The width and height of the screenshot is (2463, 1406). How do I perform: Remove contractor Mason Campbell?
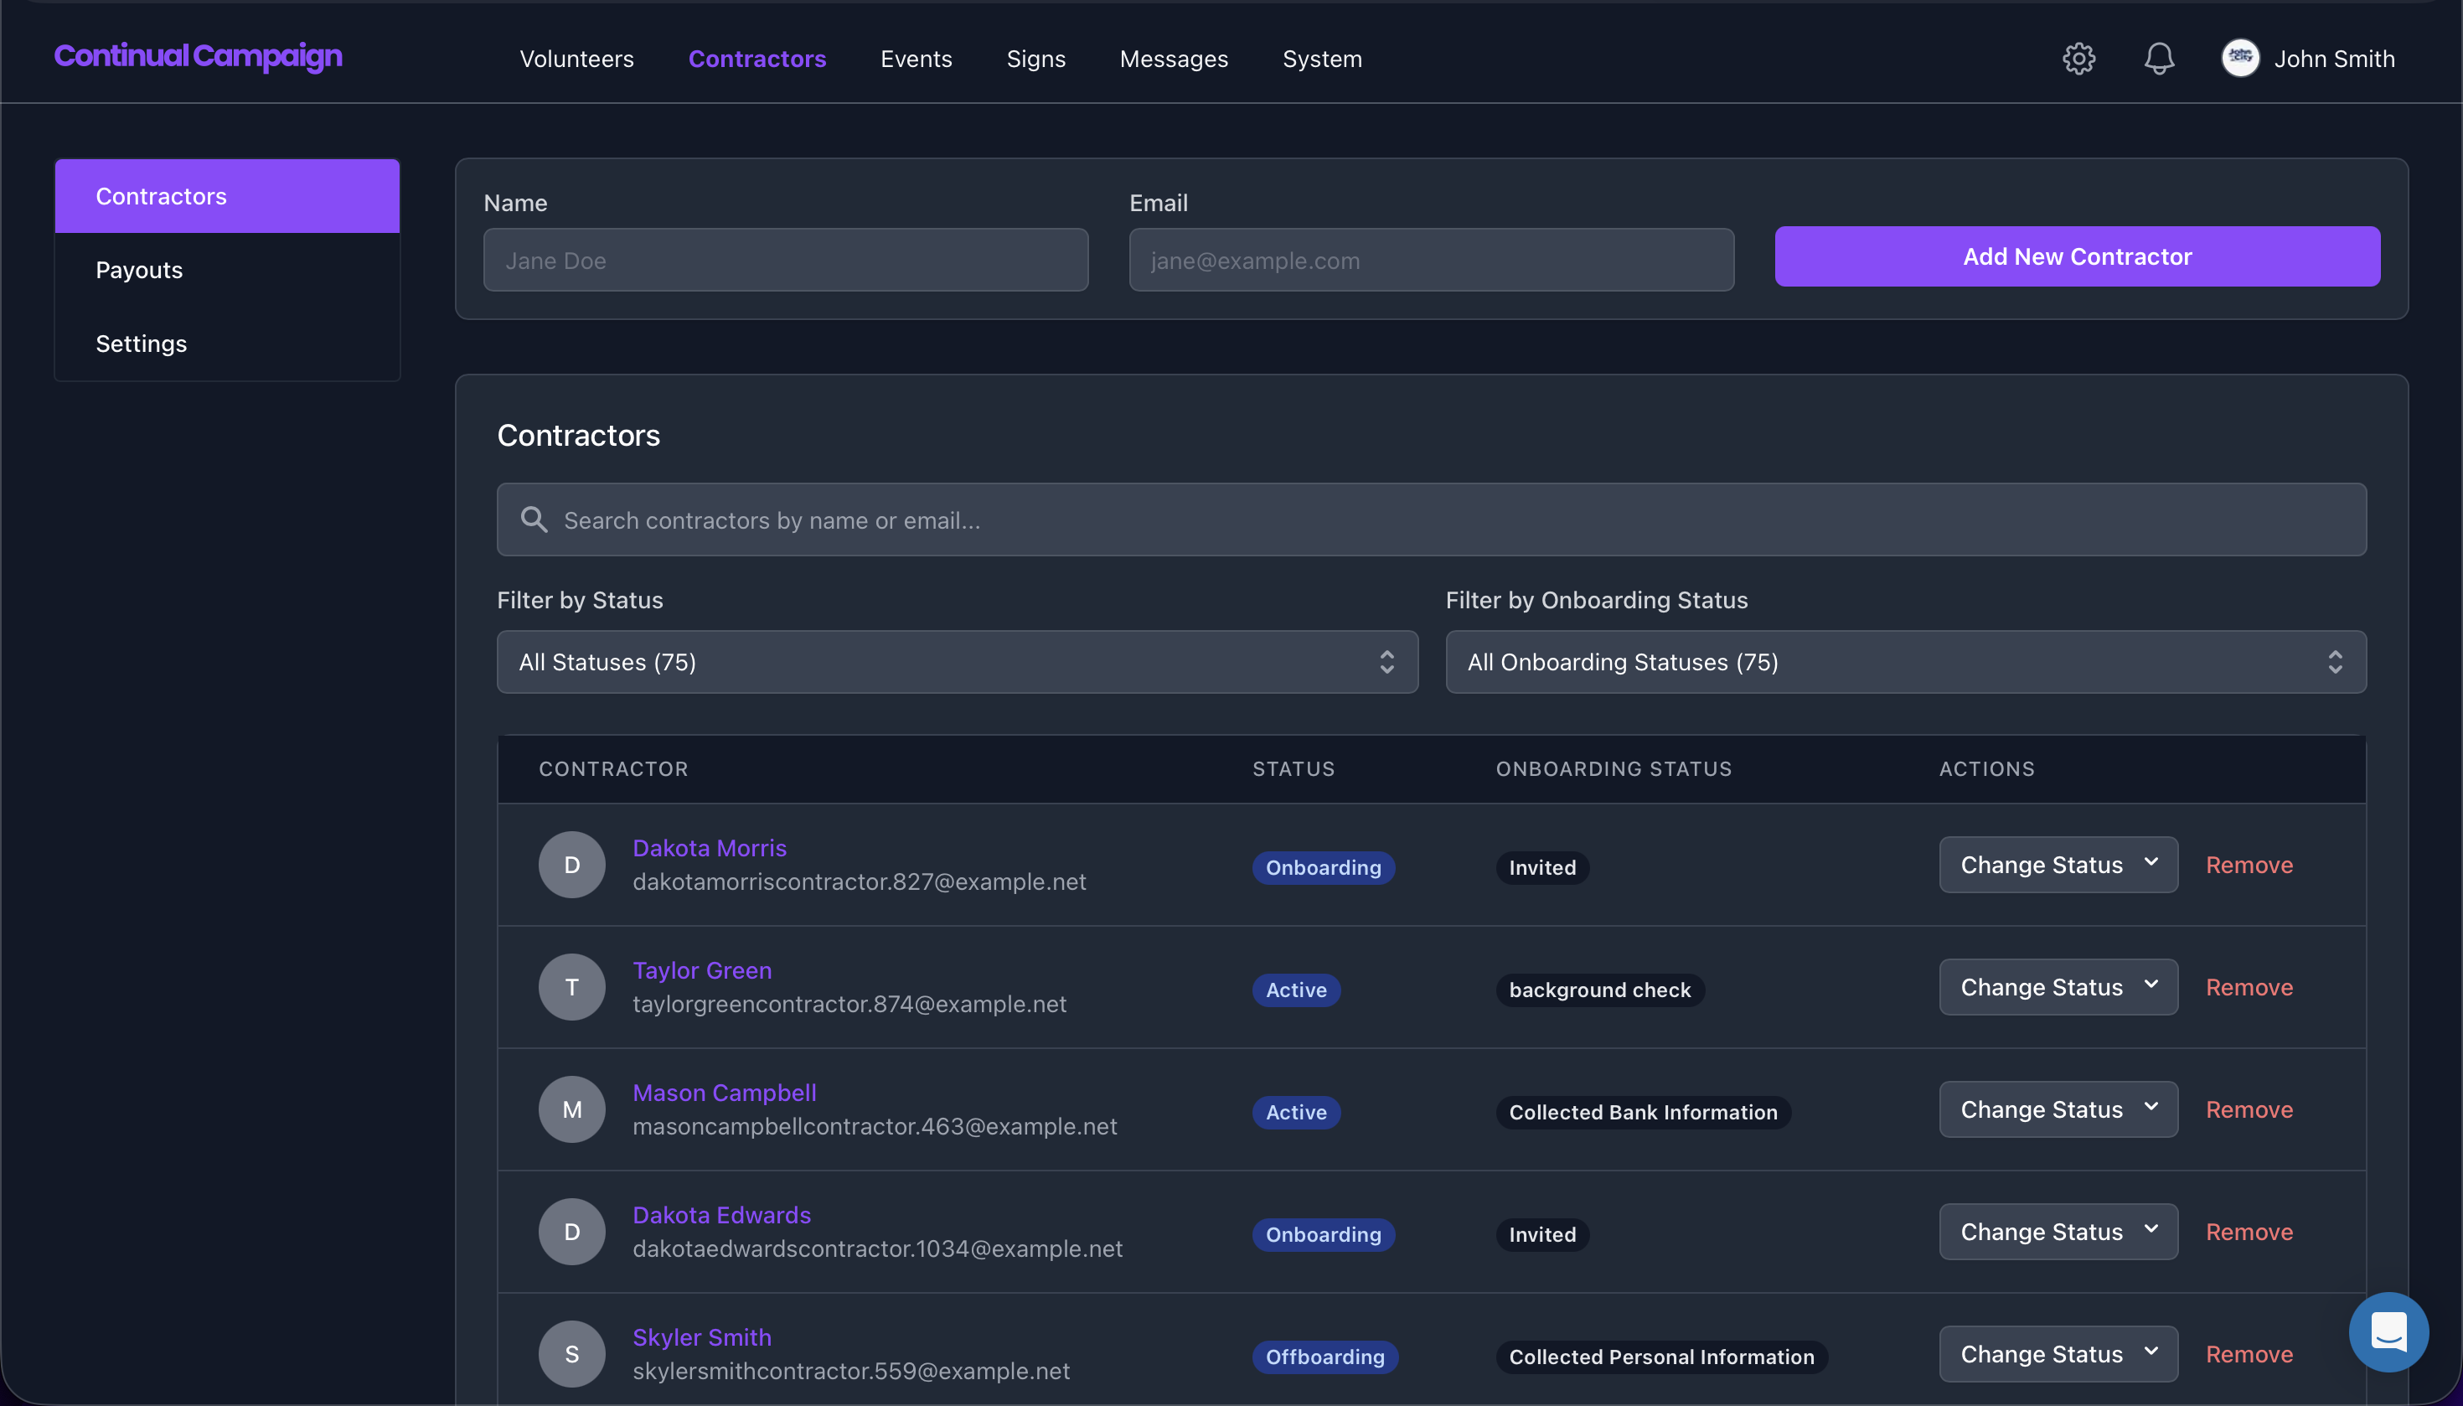pos(2248,1109)
